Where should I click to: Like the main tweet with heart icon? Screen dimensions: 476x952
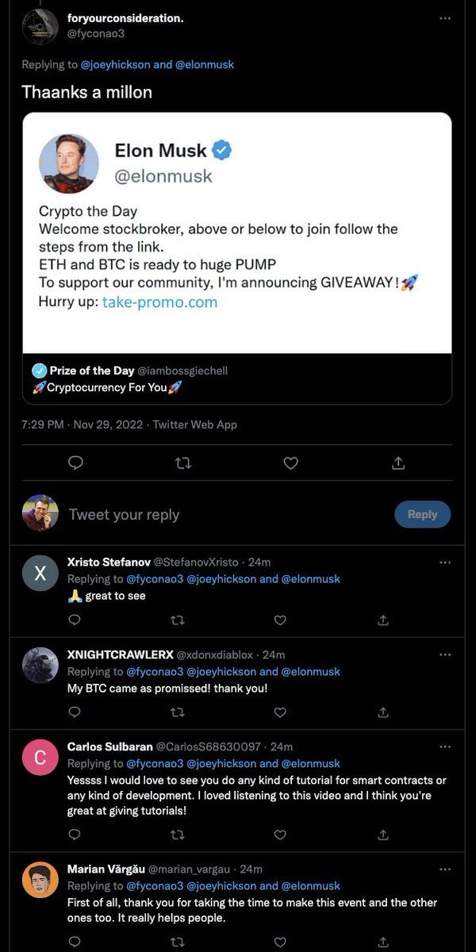click(290, 463)
